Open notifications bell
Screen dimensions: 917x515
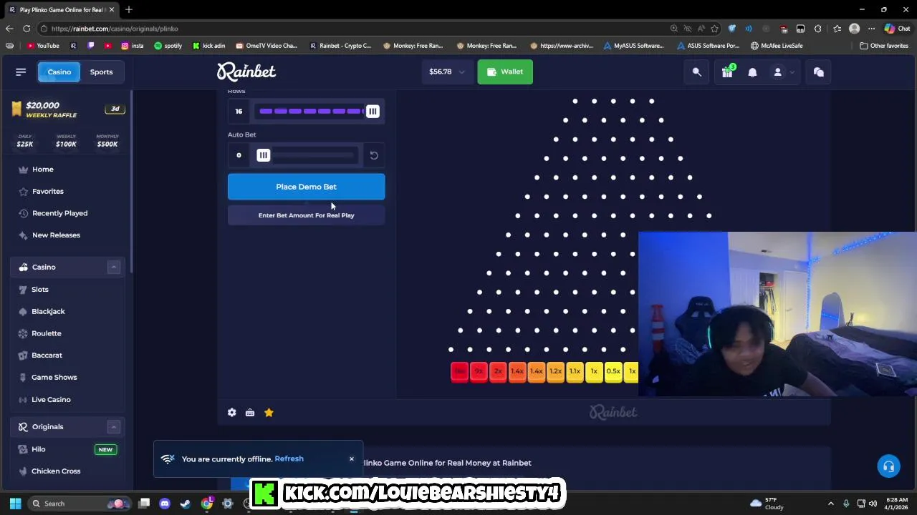click(x=752, y=72)
